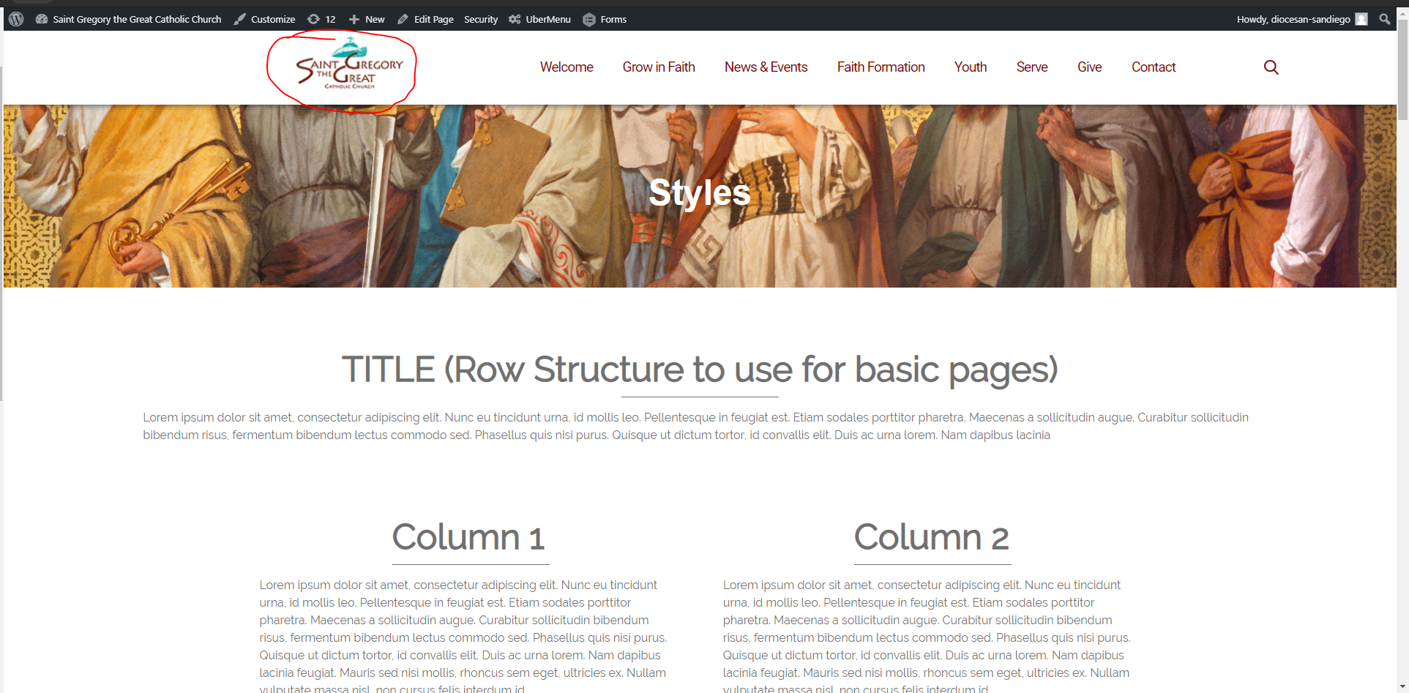Open the Youth menu item

tap(970, 67)
